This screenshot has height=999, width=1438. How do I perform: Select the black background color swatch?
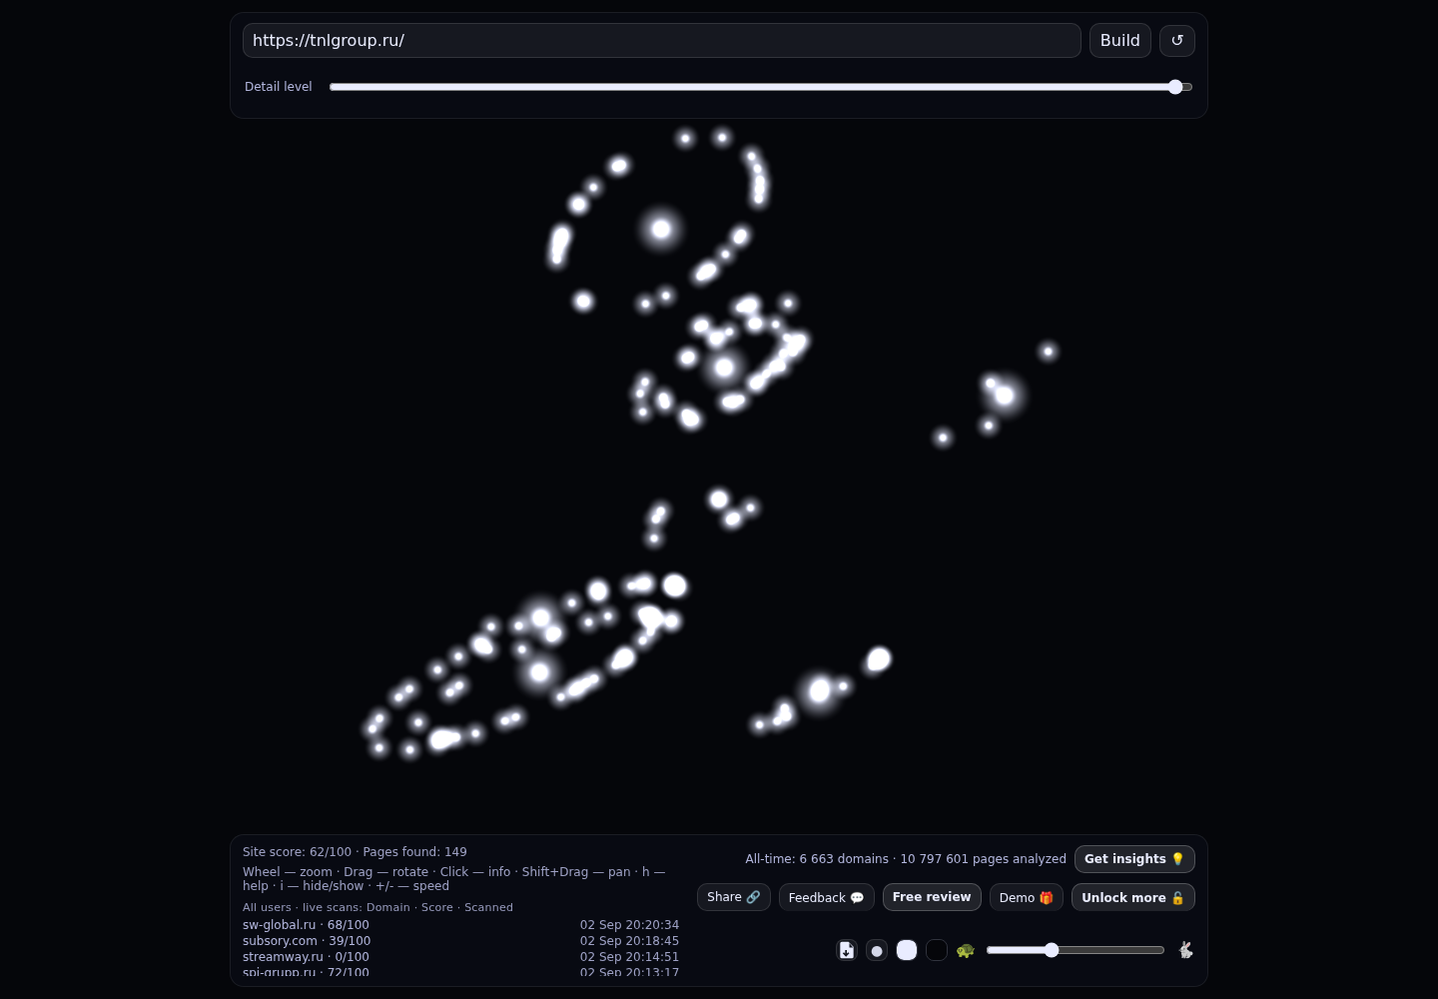click(x=937, y=950)
